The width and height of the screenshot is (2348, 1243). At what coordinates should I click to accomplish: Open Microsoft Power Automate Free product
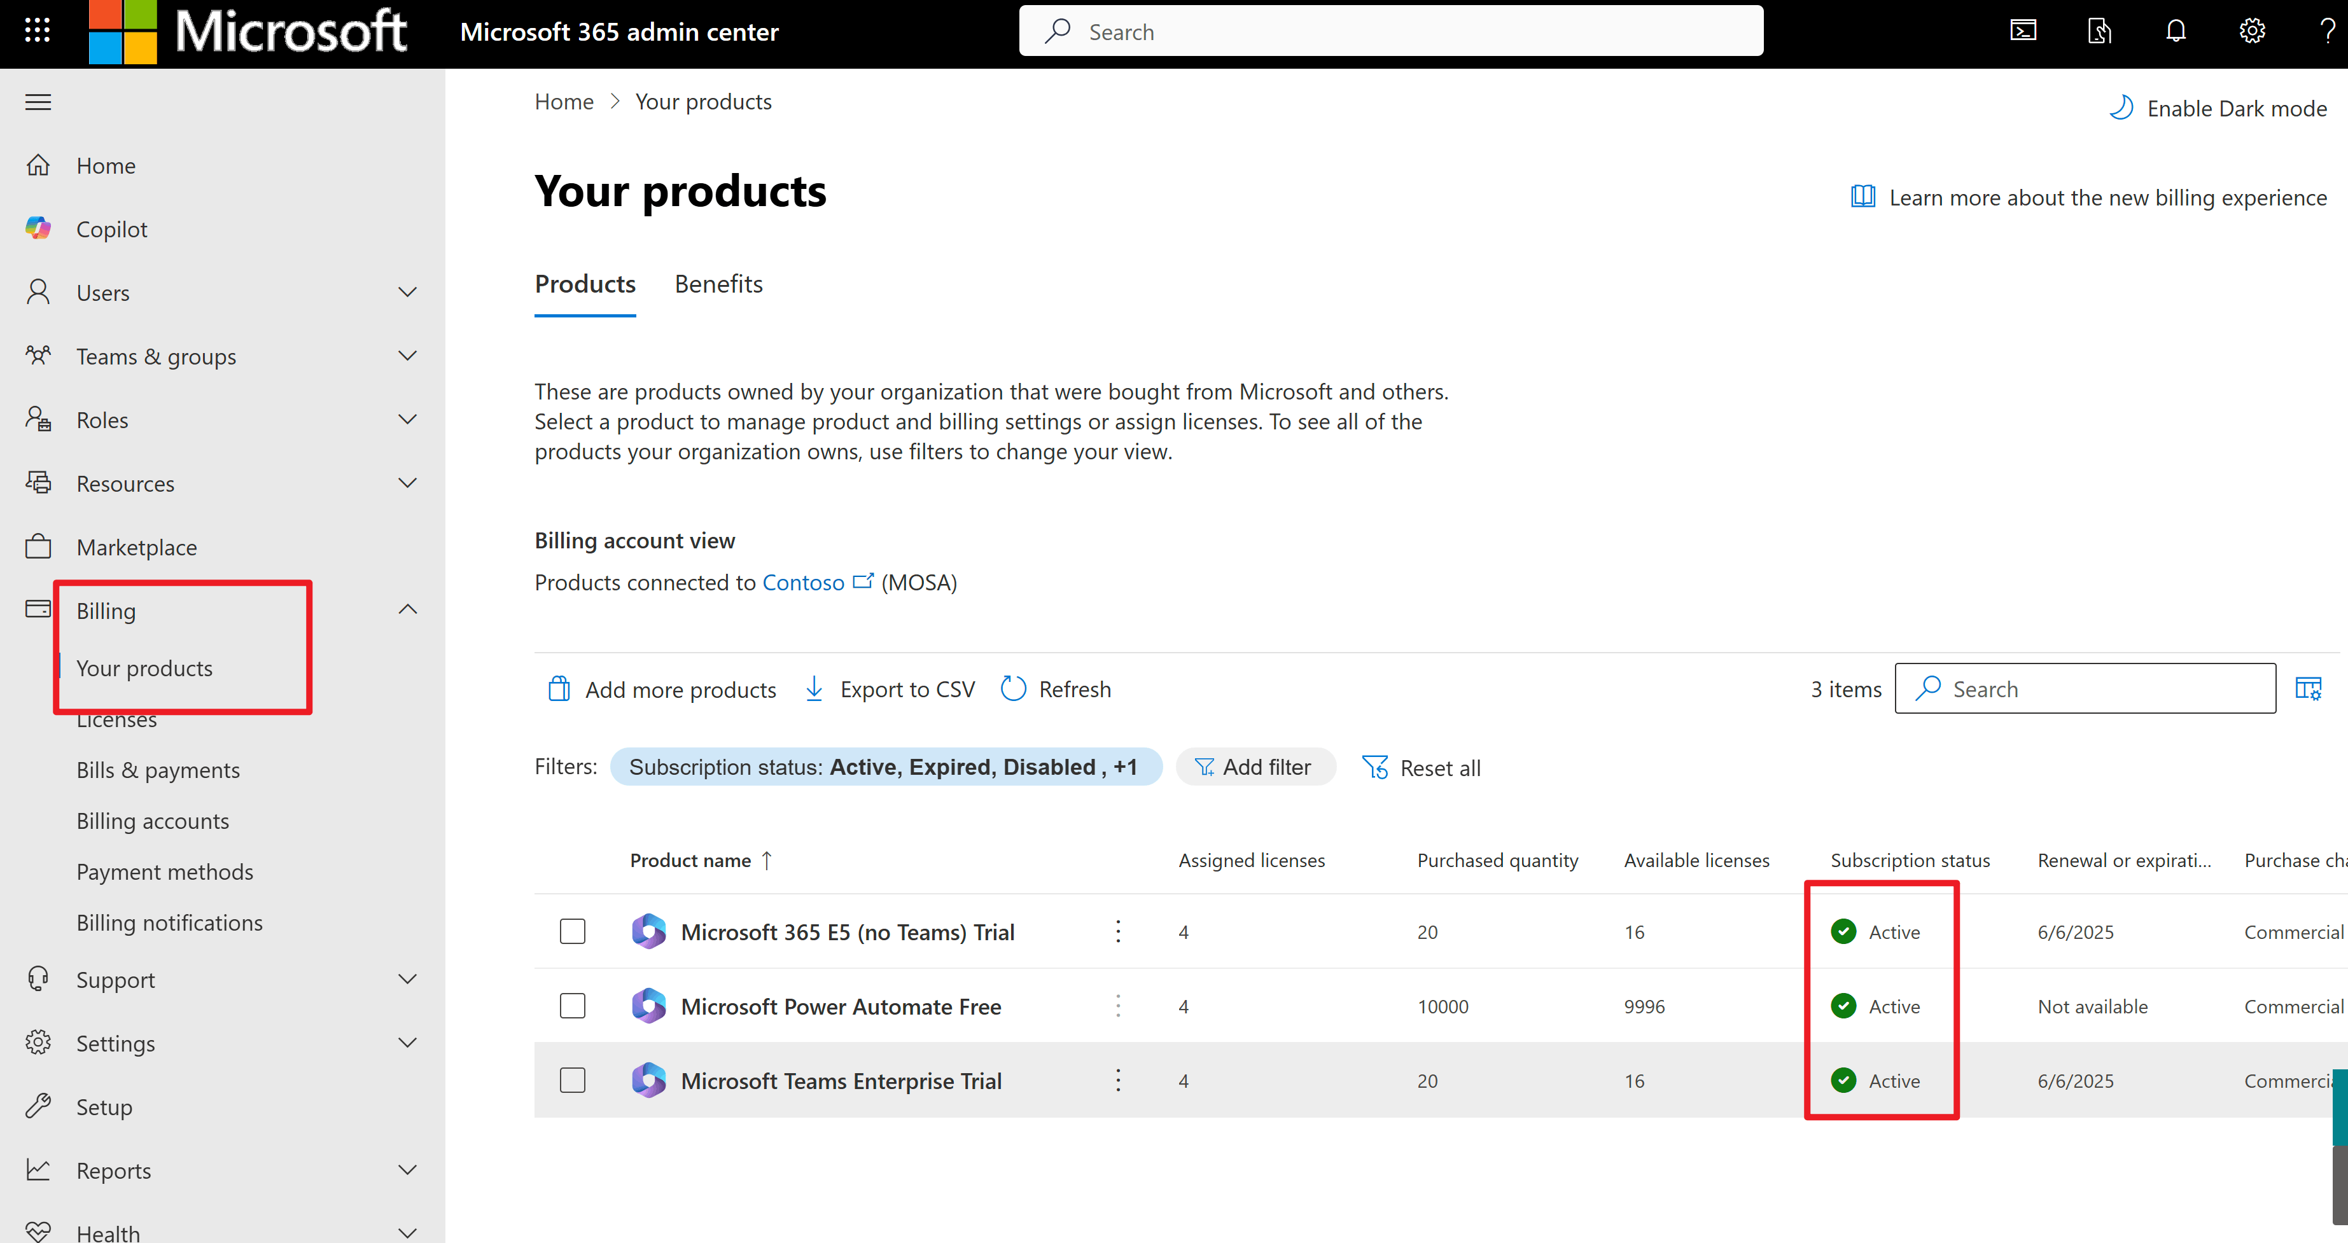pyautogui.click(x=841, y=1006)
